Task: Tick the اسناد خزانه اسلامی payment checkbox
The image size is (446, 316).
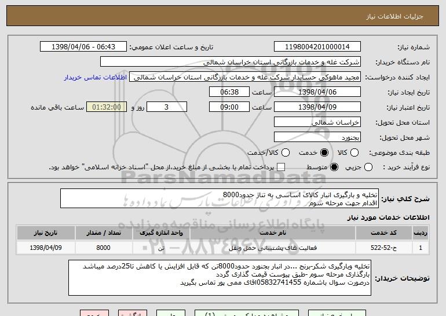Action: tap(281, 167)
